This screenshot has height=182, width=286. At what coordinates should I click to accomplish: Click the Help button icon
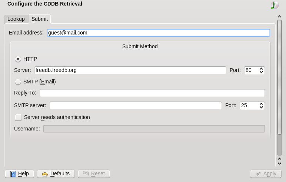13,173
